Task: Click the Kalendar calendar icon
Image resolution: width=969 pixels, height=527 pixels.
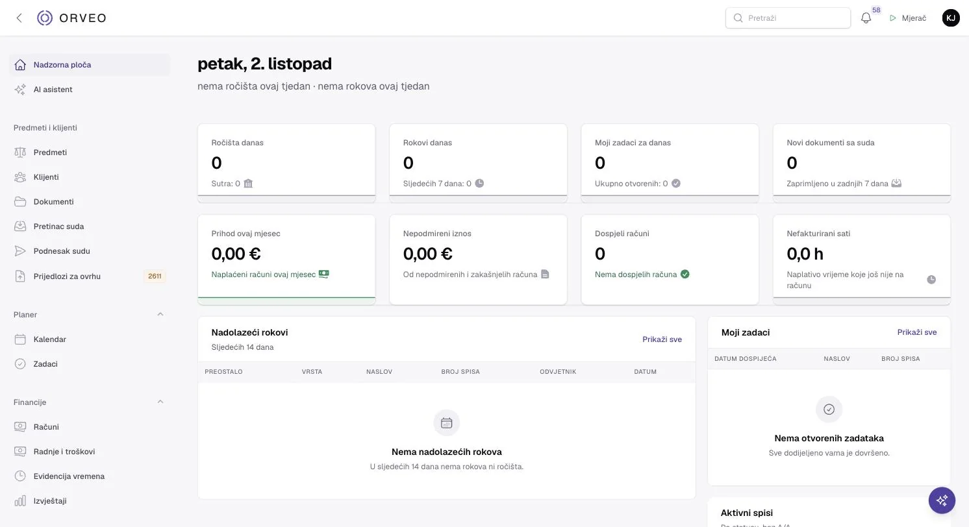Action: point(20,339)
